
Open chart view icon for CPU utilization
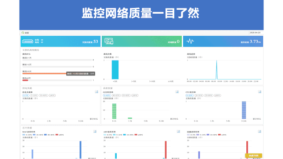click(260, 92)
